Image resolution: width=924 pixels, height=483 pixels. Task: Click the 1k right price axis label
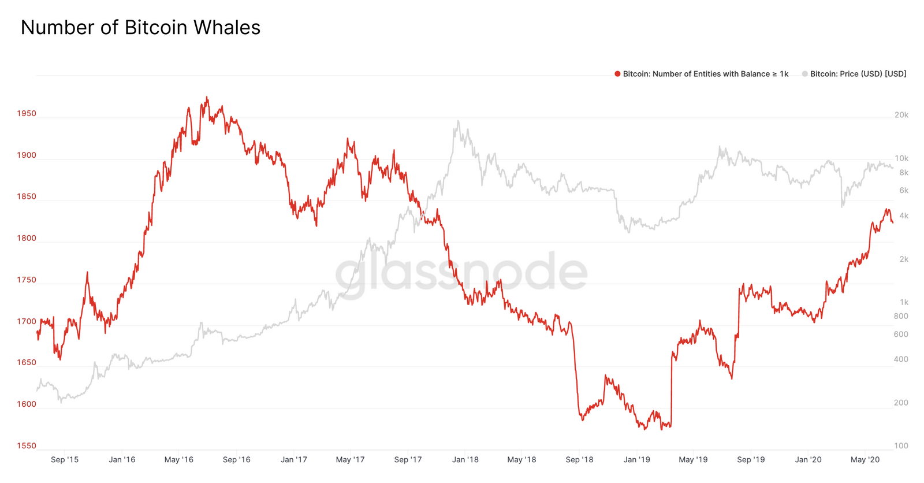coord(904,302)
